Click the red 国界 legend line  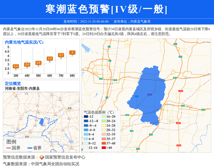pos(9,148)
